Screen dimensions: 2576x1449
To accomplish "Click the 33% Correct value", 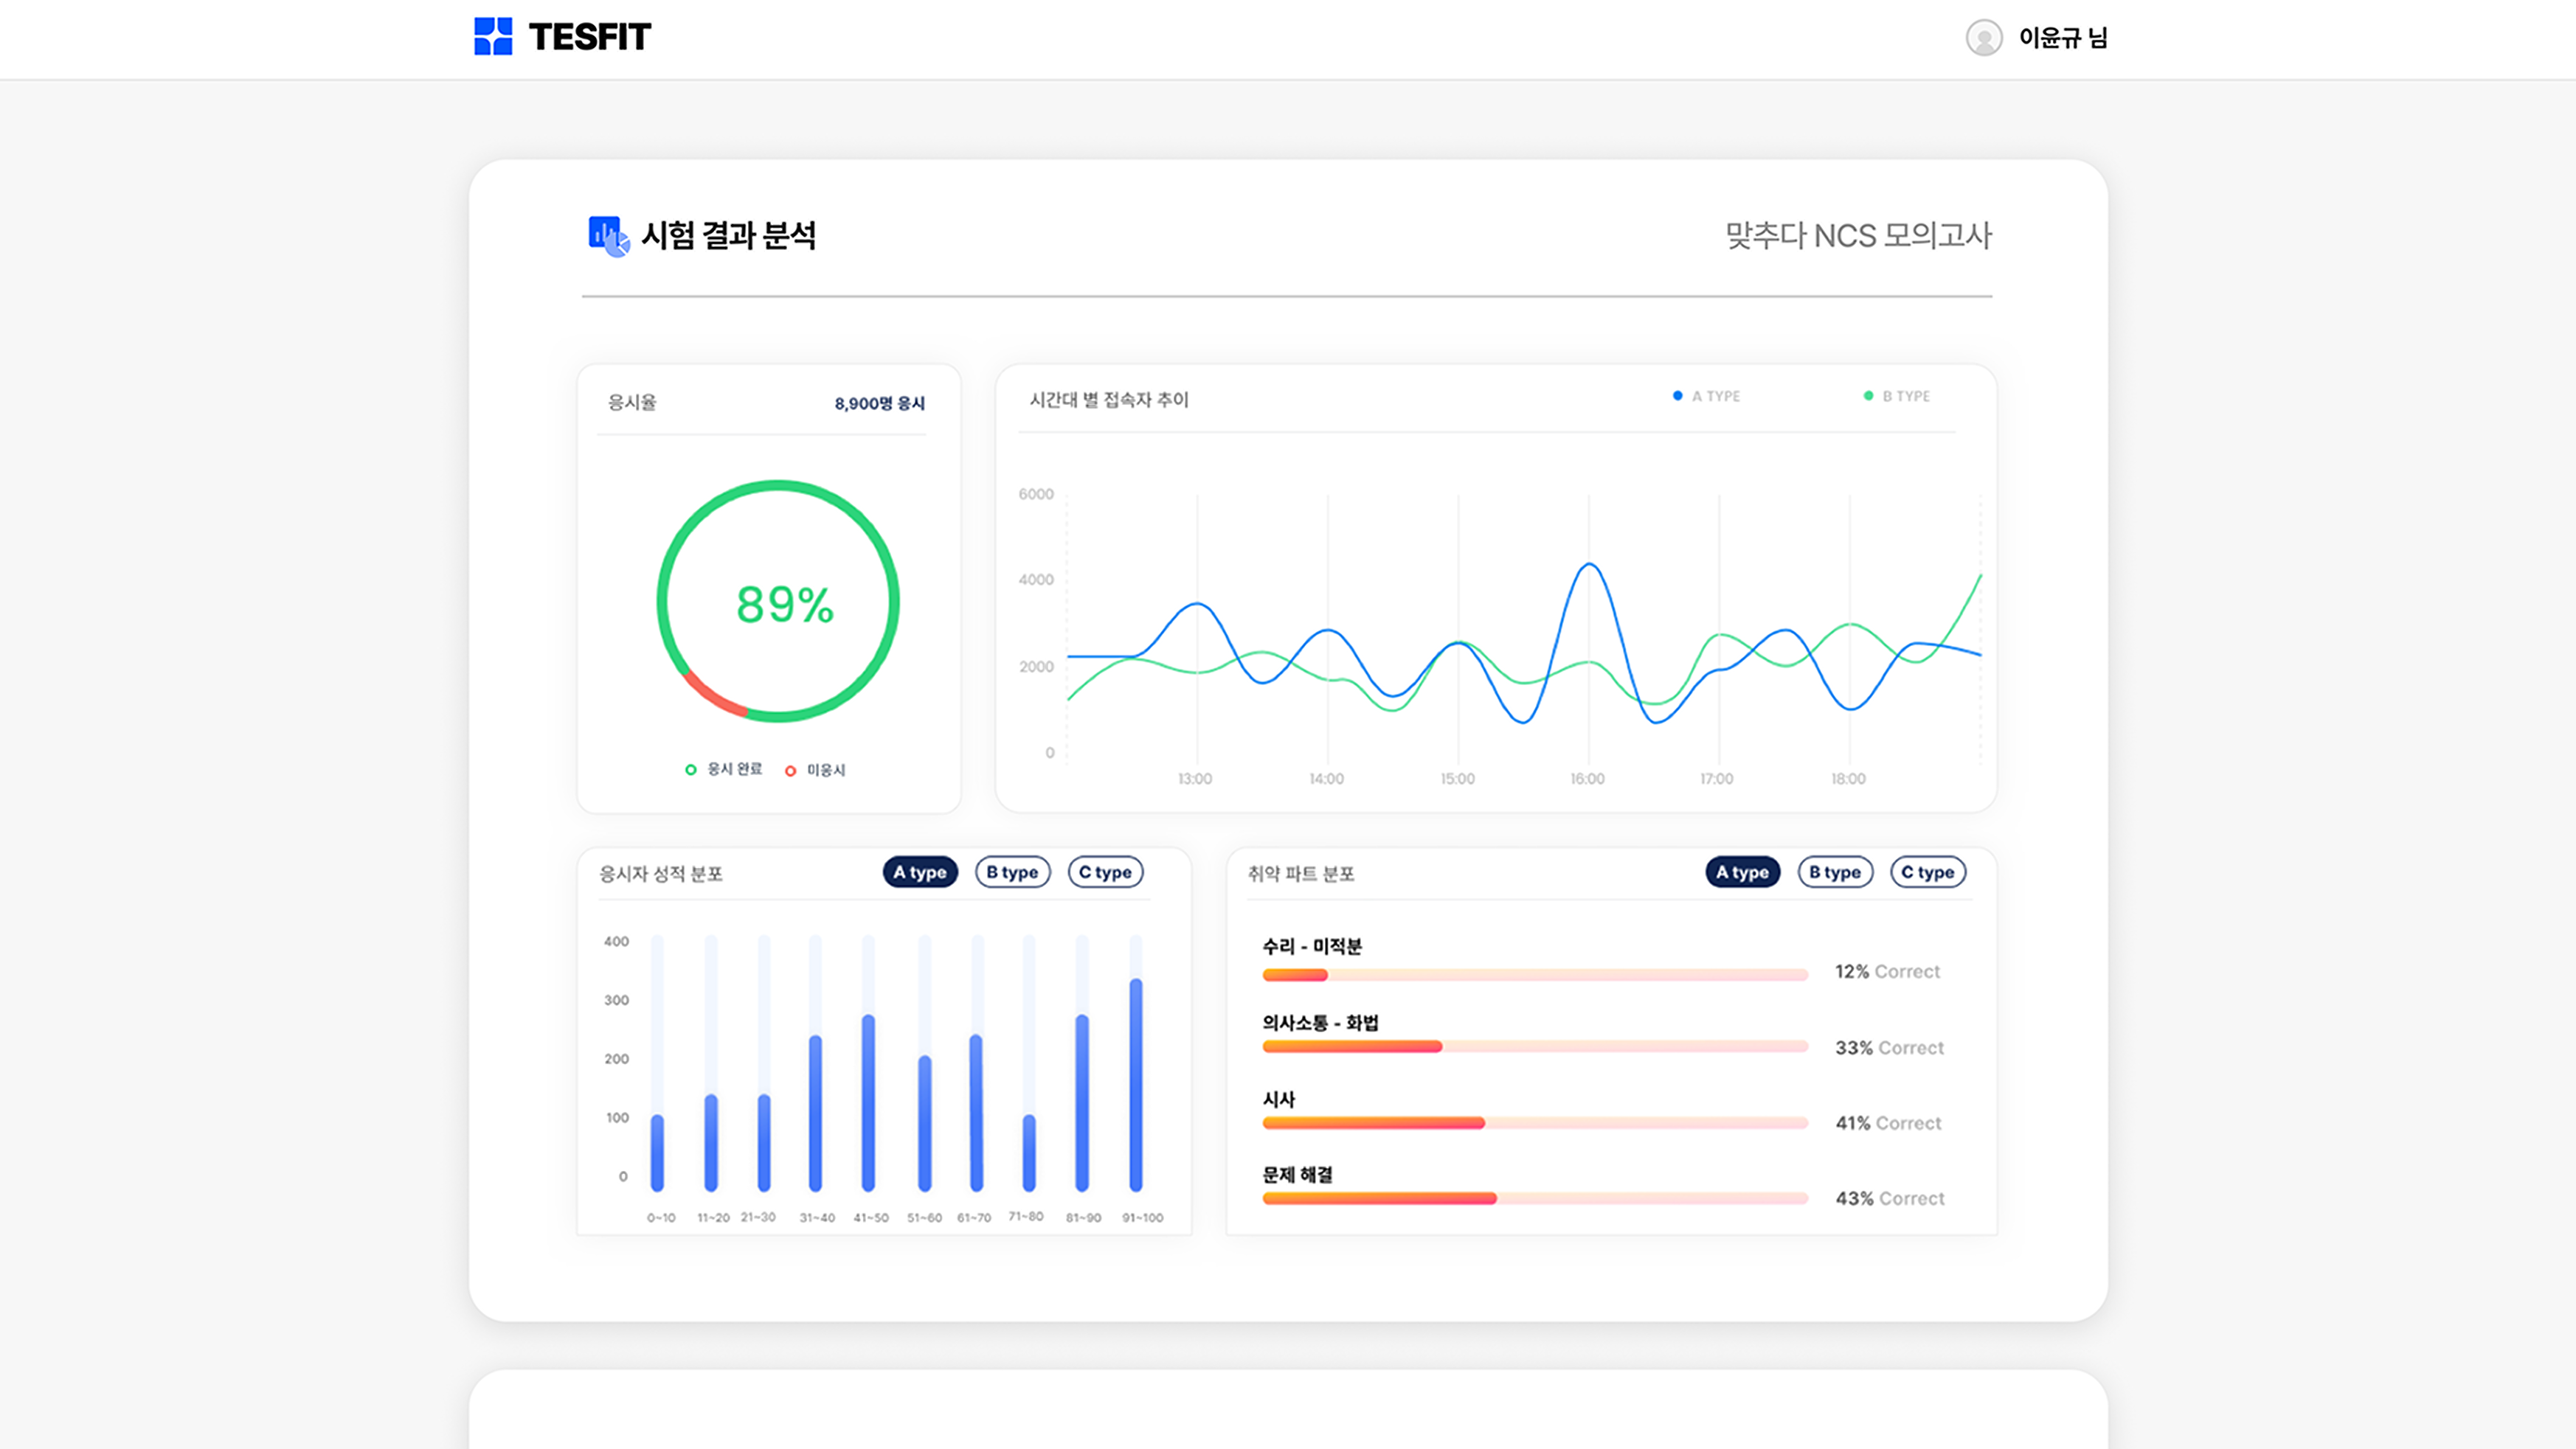I will tap(1889, 1047).
